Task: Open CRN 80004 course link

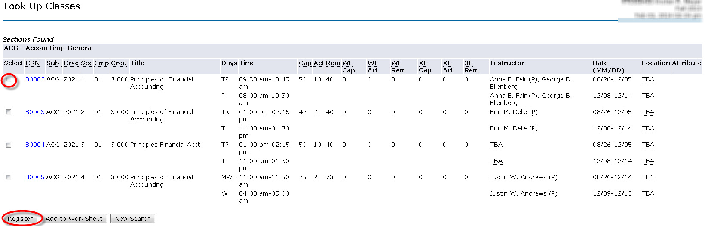Action: click(35, 145)
